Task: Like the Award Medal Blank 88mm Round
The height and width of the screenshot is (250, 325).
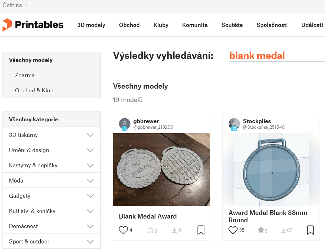Action: click(233, 230)
